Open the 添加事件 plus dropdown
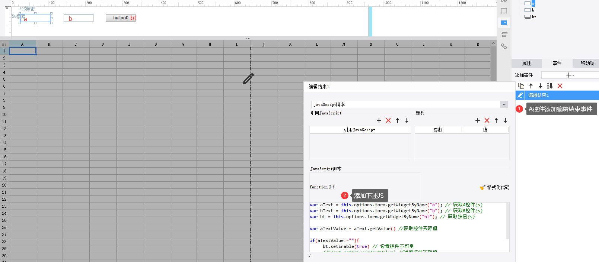The height and width of the screenshot is (262, 599). coord(570,75)
